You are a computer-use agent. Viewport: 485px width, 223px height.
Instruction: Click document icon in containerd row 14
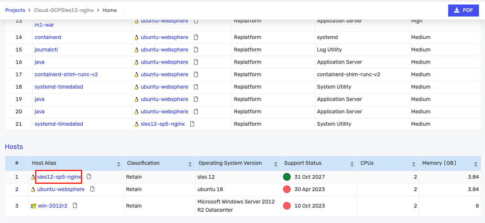click(x=196, y=37)
